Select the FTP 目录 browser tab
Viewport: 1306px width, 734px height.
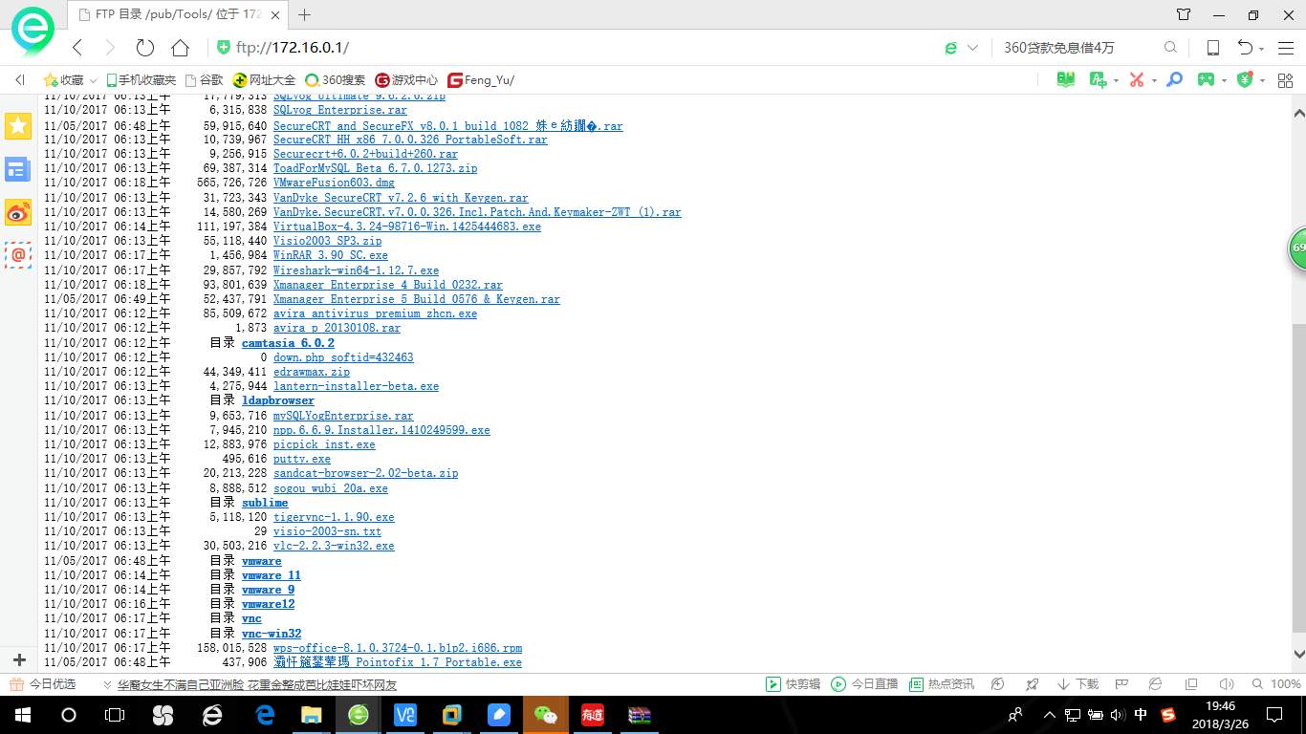point(180,14)
